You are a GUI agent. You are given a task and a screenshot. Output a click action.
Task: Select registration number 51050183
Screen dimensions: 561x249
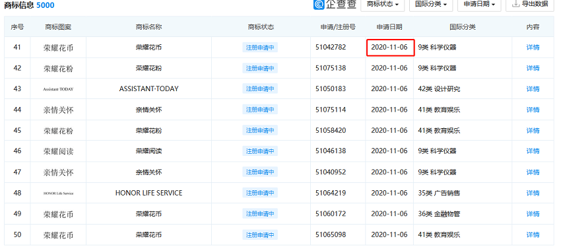click(331, 89)
